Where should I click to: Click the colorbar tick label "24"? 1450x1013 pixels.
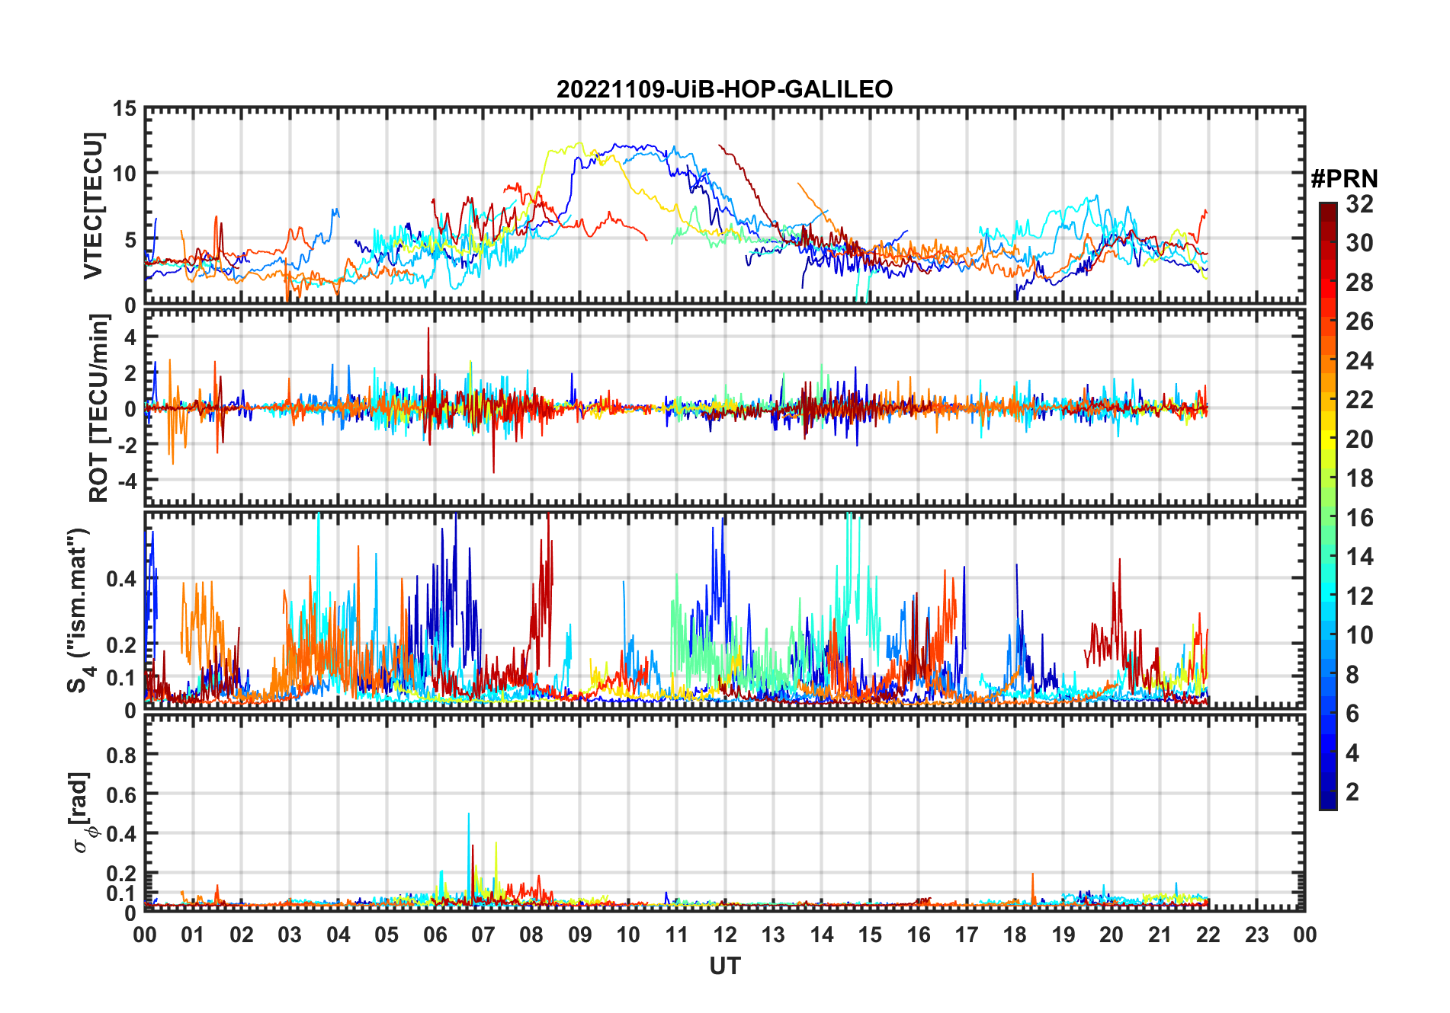click(x=1359, y=361)
